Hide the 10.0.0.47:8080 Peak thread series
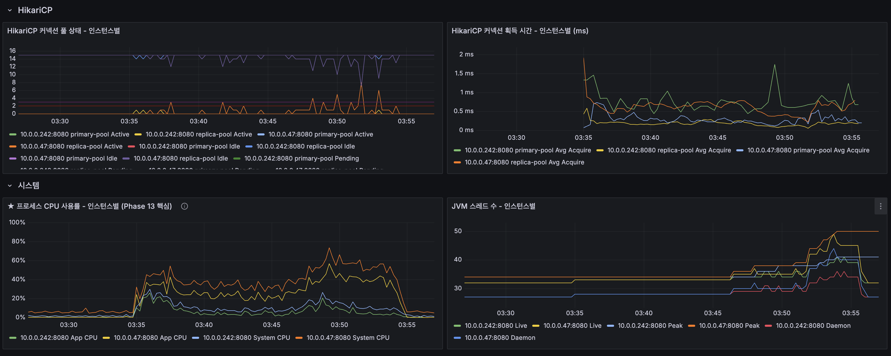The width and height of the screenshot is (891, 356). 729,325
